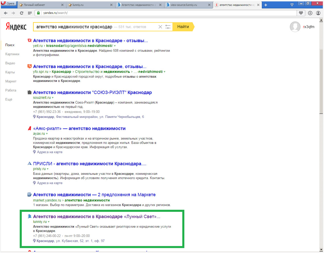Click phone number +7 (861) 992-23-36

(47, 112)
